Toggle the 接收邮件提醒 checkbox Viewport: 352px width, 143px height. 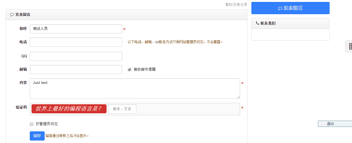click(x=130, y=70)
